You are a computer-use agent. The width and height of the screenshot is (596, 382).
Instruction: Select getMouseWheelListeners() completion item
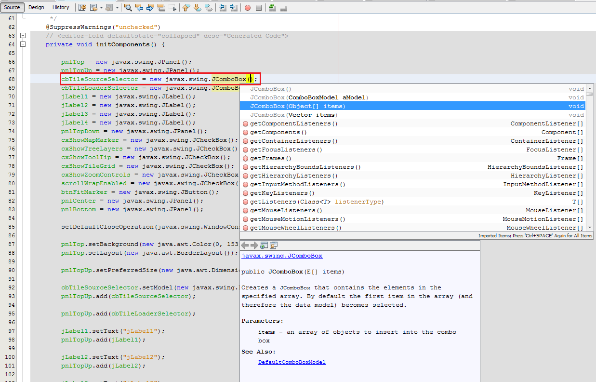[x=413, y=228]
